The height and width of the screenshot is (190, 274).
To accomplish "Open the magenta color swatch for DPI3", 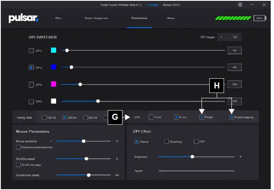I will 54,84.
